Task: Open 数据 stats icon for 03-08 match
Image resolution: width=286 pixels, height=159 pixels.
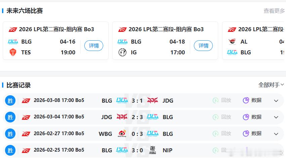Action: [246, 100]
